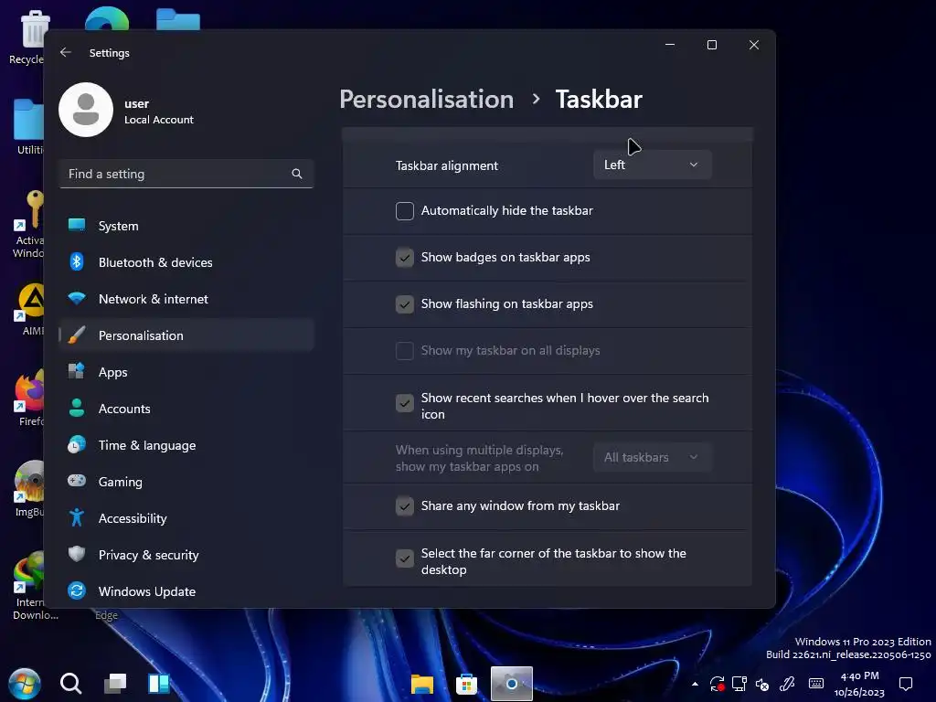Click the System monitor icon
The image size is (936, 702).
77,225
